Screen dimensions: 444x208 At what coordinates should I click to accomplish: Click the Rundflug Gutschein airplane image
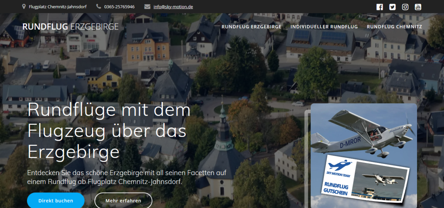[x=364, y=156]
